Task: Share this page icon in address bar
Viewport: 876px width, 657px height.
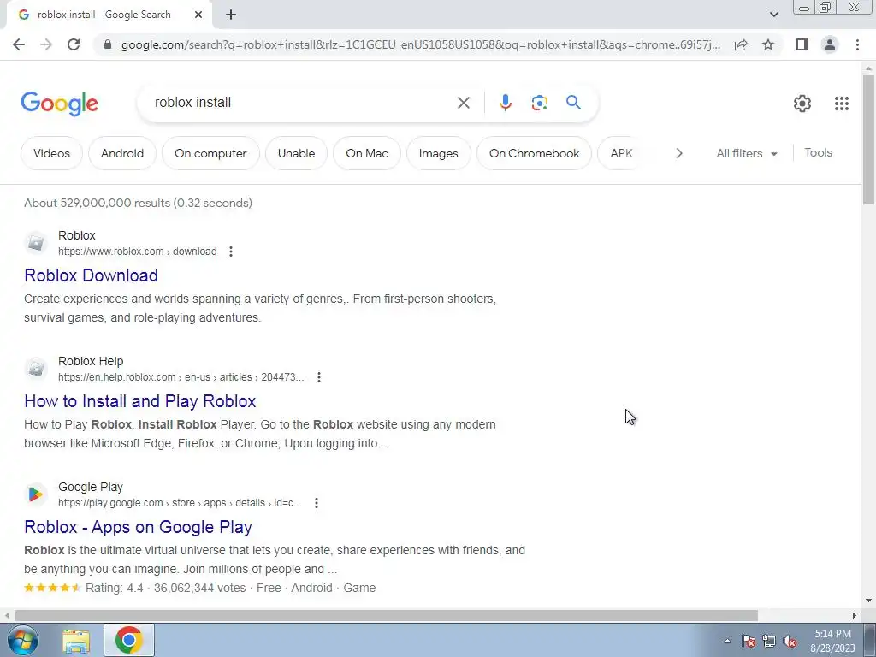Action: pyautogui.click(x=741, y=44)
